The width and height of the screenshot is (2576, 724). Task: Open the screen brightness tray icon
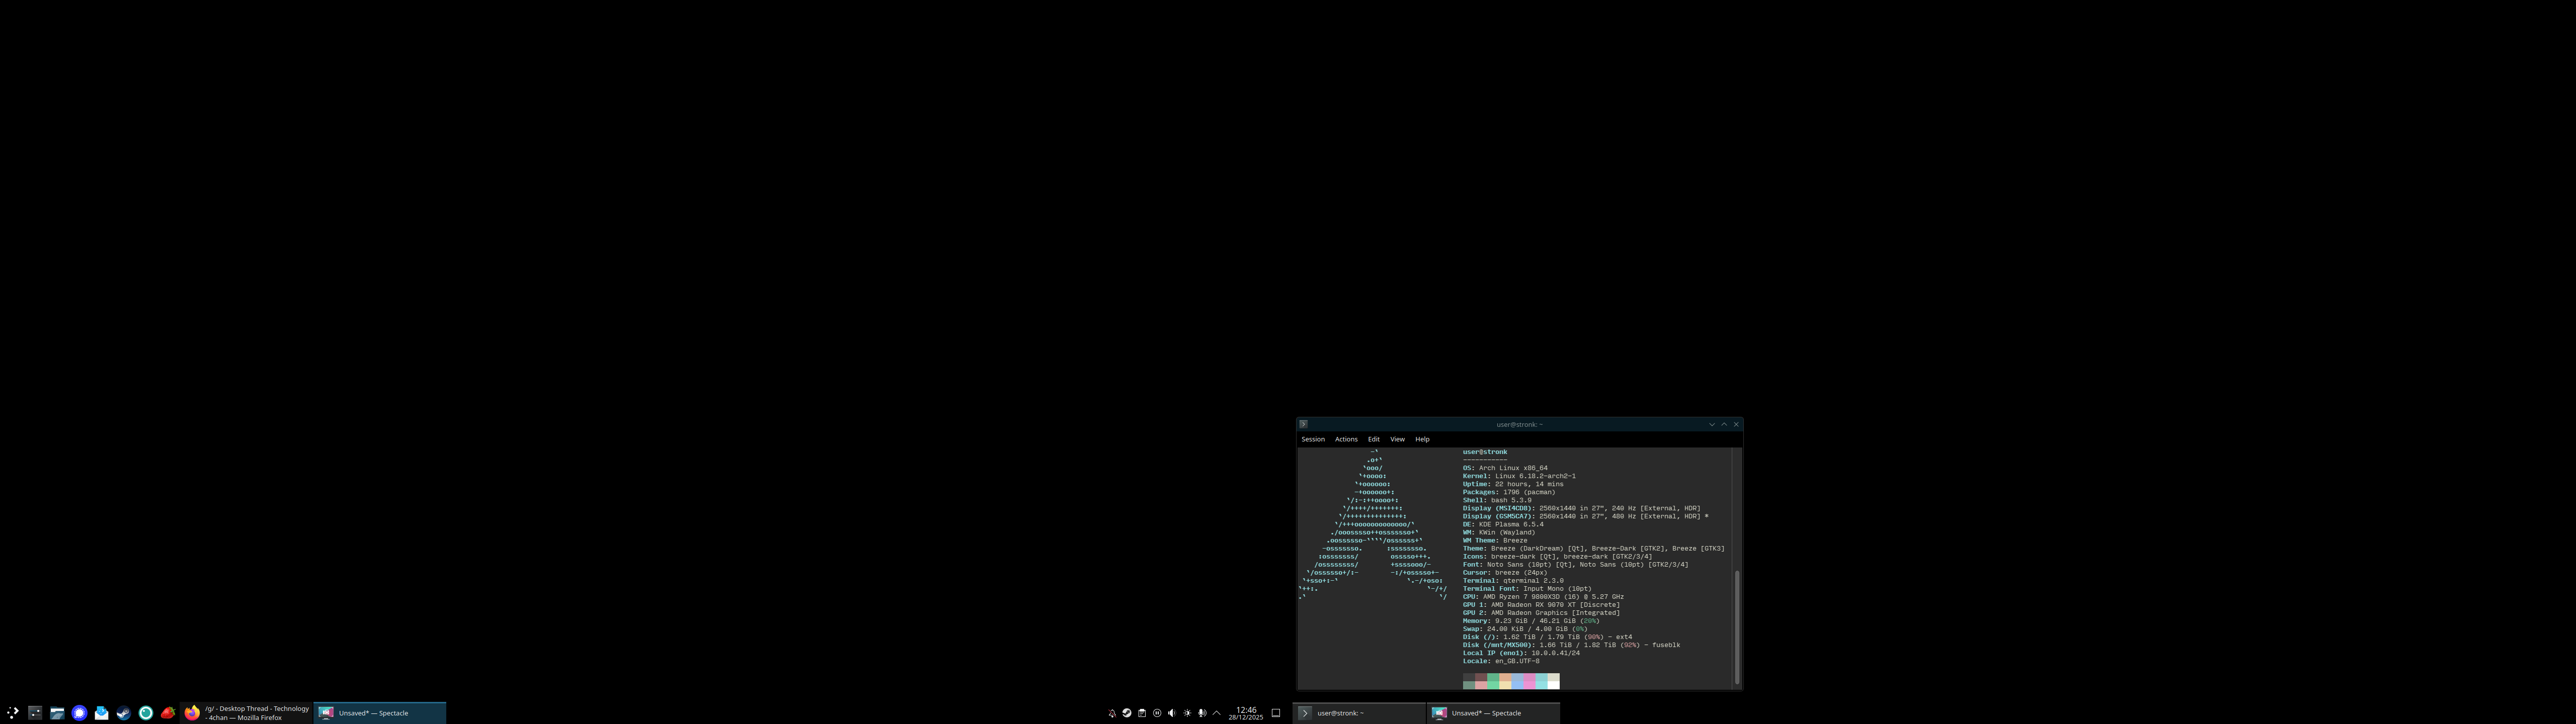1187,713
